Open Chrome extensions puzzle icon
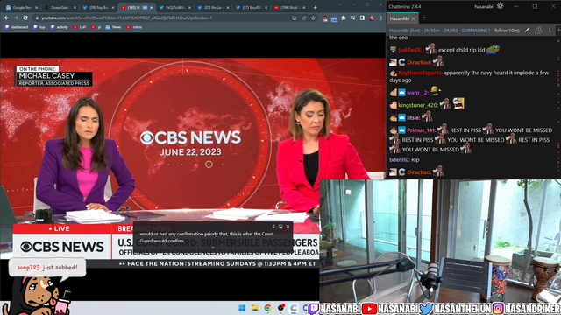Viewport: 561px width, 315px height. pos(344,17)
